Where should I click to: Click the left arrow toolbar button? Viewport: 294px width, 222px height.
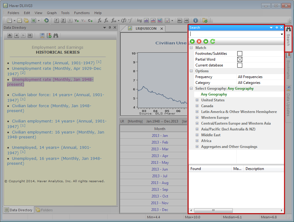(180, 20)
